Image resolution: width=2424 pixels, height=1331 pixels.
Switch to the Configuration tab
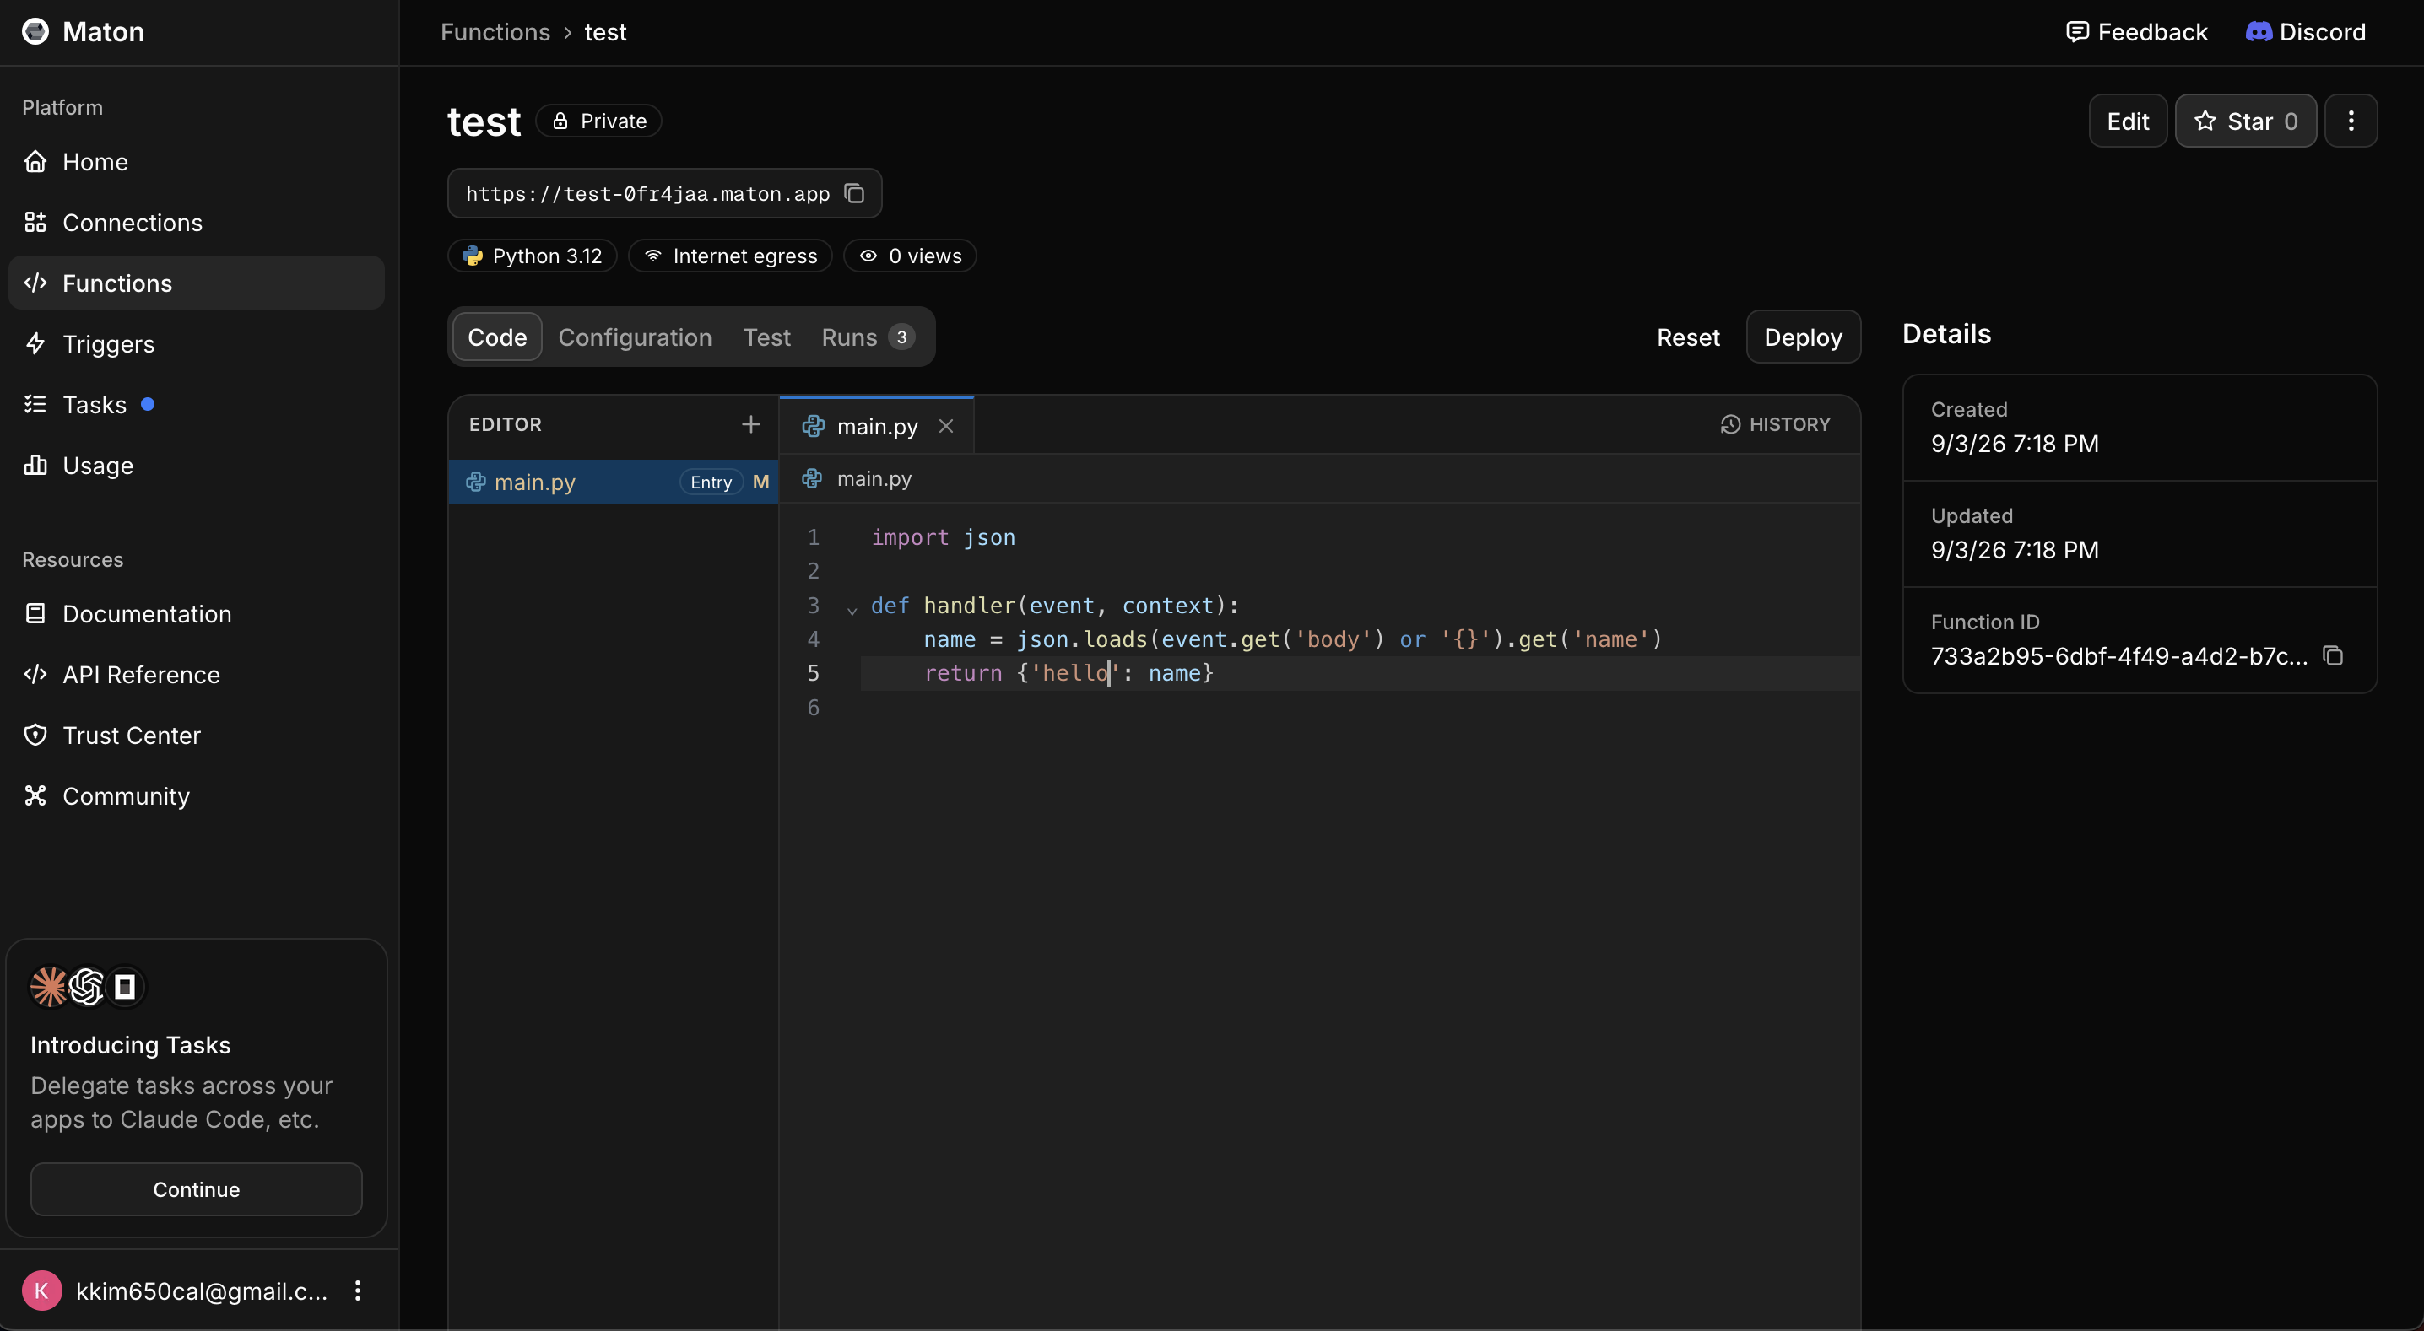click(636, 337)
